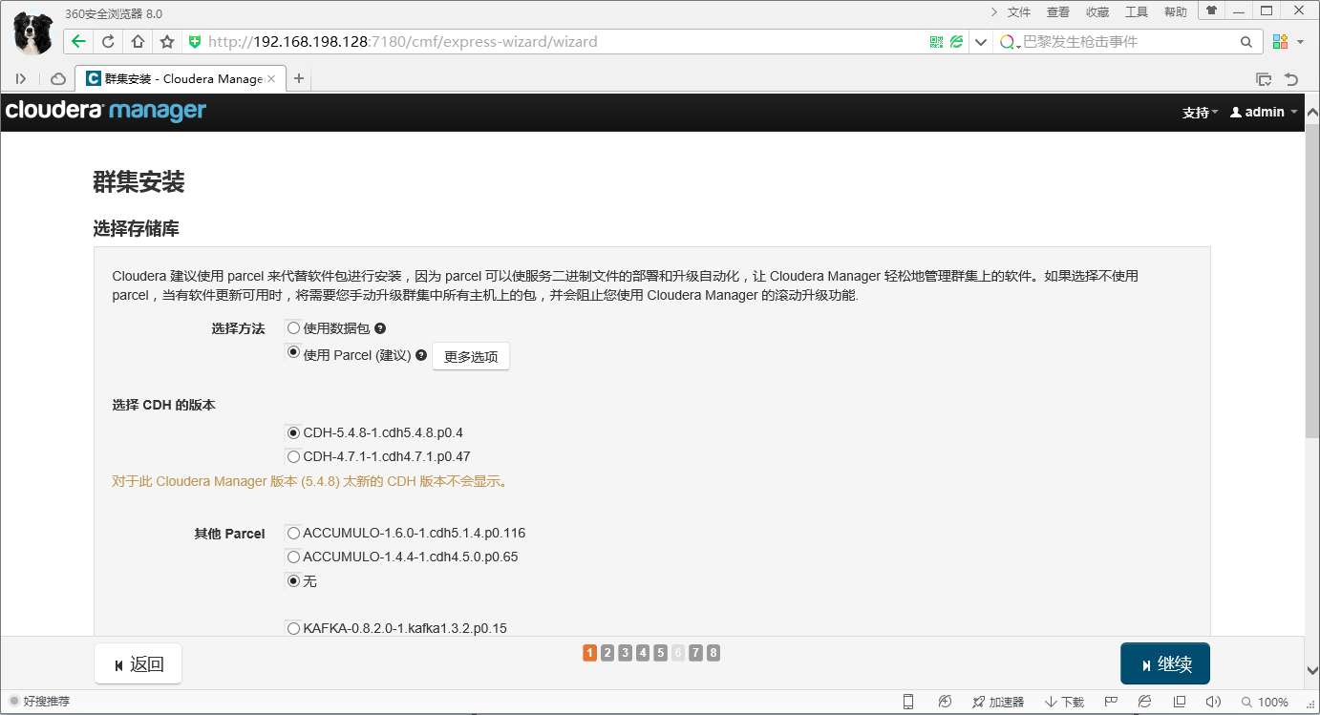Restore closed tab with undo arrow
The width and height of the screenshot is (1320, 715).
1292,79
